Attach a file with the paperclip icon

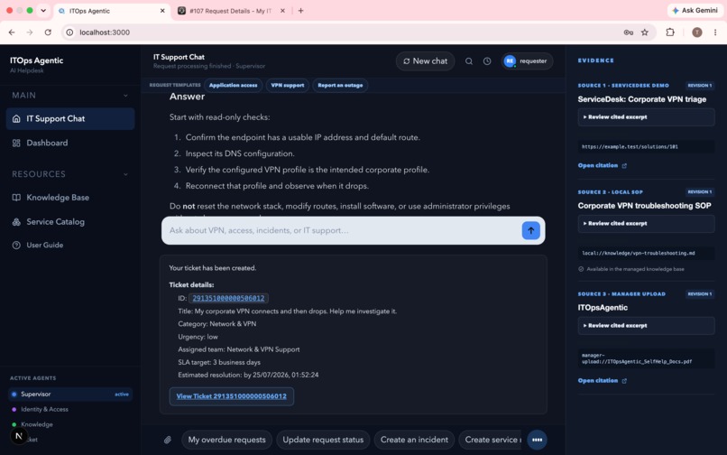[x=168, y=440]
